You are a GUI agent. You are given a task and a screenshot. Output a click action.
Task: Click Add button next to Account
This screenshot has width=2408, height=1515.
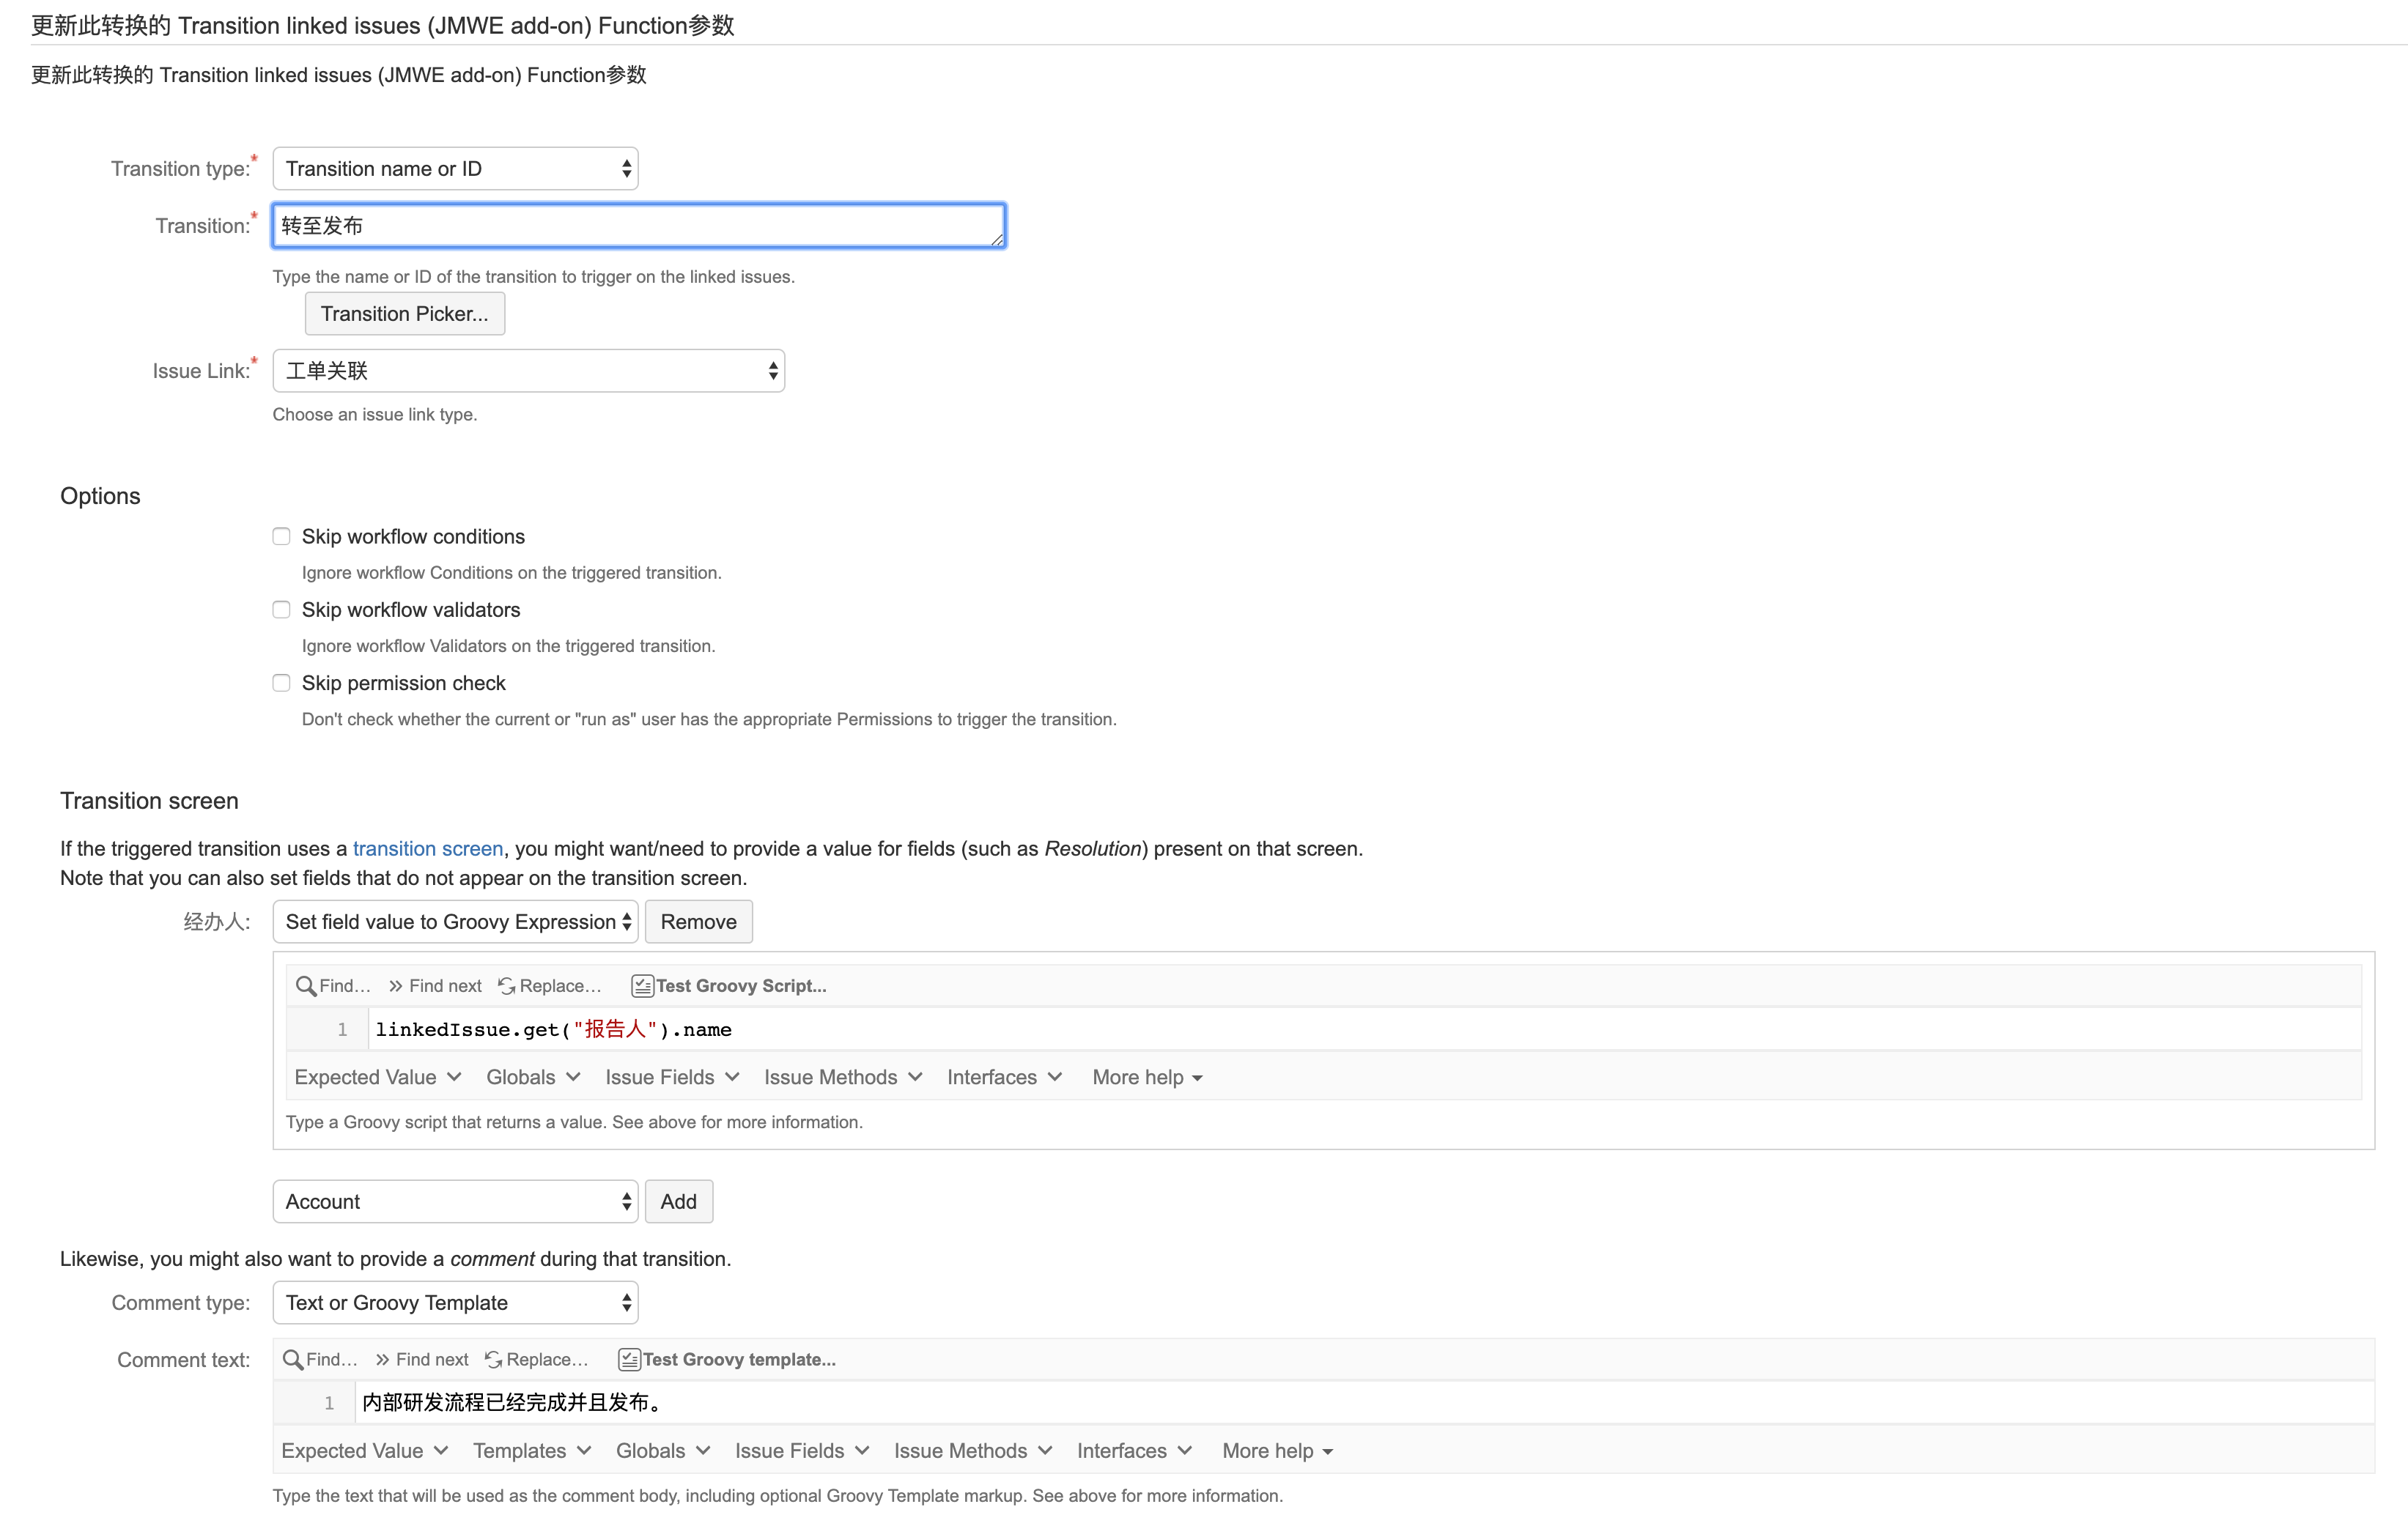679,1202
